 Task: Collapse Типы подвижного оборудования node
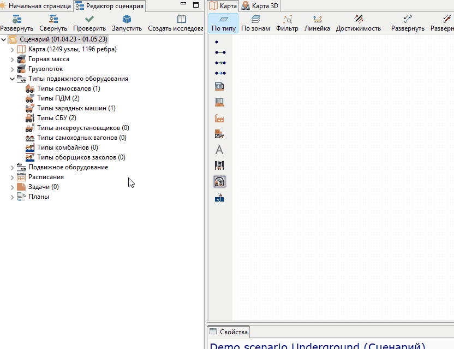[12, 79]
